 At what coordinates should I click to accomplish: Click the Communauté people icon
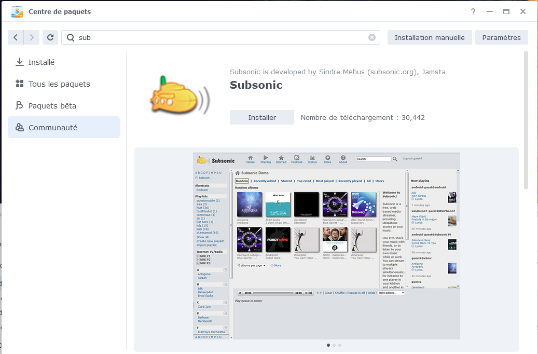[20, 127]
